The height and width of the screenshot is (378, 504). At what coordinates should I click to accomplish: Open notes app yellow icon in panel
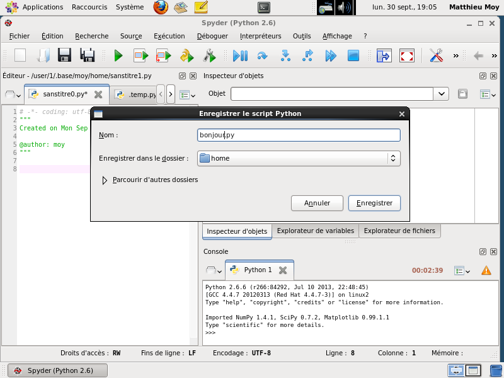201,7
